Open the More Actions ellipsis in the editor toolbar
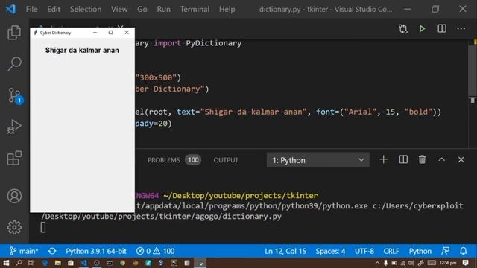Viewport: 477px width, 268px height. (461, 29)
